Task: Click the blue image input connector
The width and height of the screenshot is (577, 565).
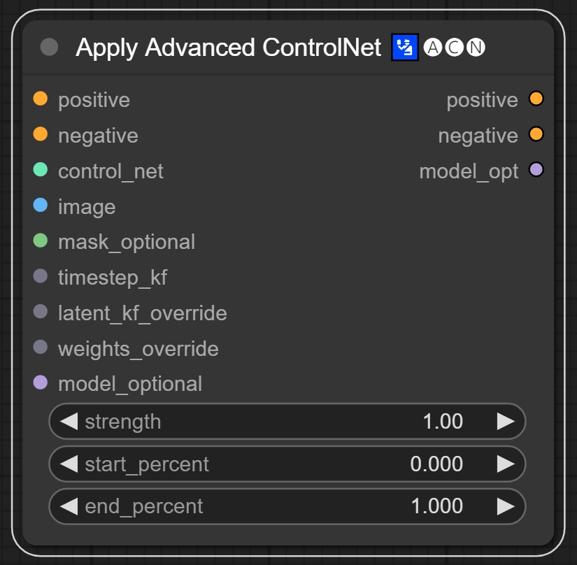Action: [x=41, y=206]
